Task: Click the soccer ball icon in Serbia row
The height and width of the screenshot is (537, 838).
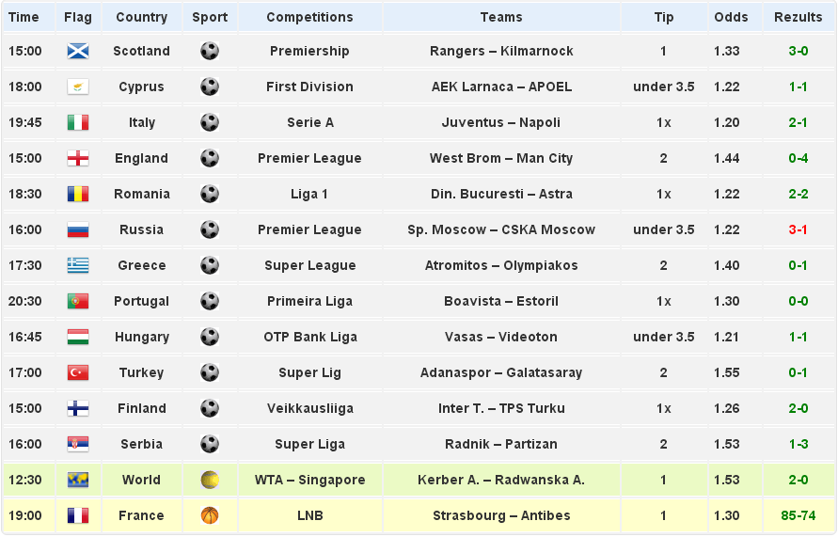Action: (210, 444)
